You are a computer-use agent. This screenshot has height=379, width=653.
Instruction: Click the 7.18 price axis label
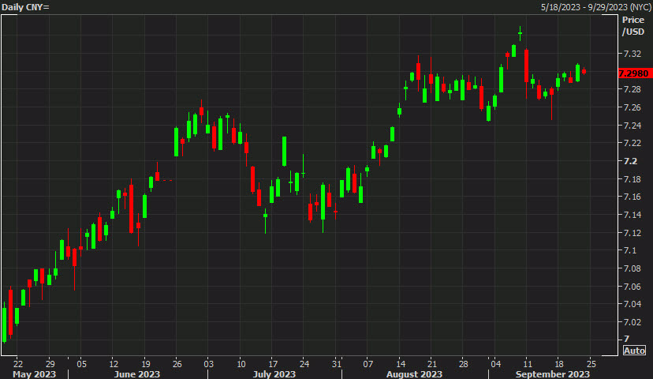pyautogui.click(x=632, y=179)
